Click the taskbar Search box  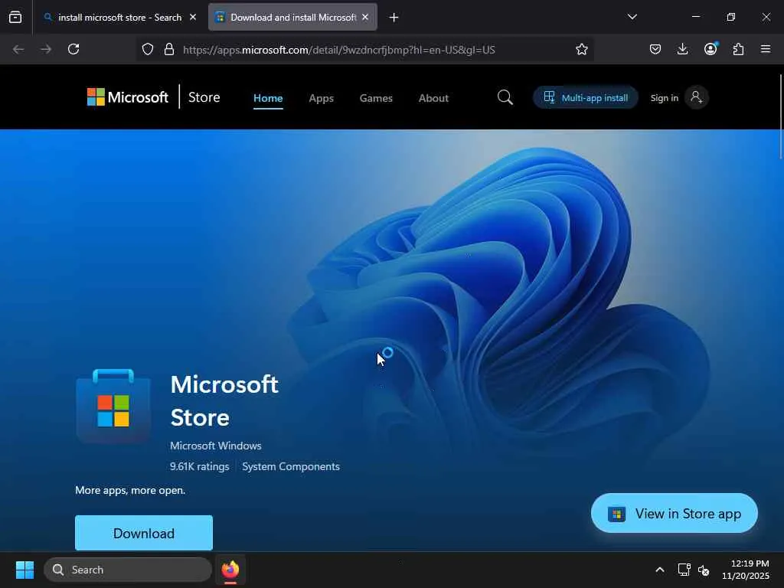pyautogui.click(x=128, y=570)
